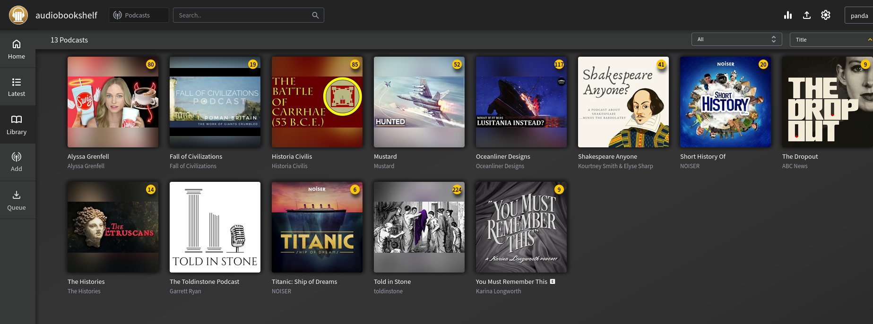The height and width of the screenshot is (324, 873).
Task: Open The Dropout cover
Action: point(828,102)
